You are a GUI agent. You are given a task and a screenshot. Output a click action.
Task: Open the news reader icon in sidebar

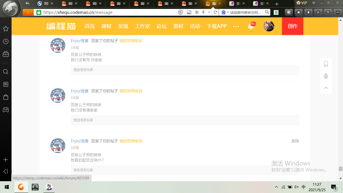6,84
